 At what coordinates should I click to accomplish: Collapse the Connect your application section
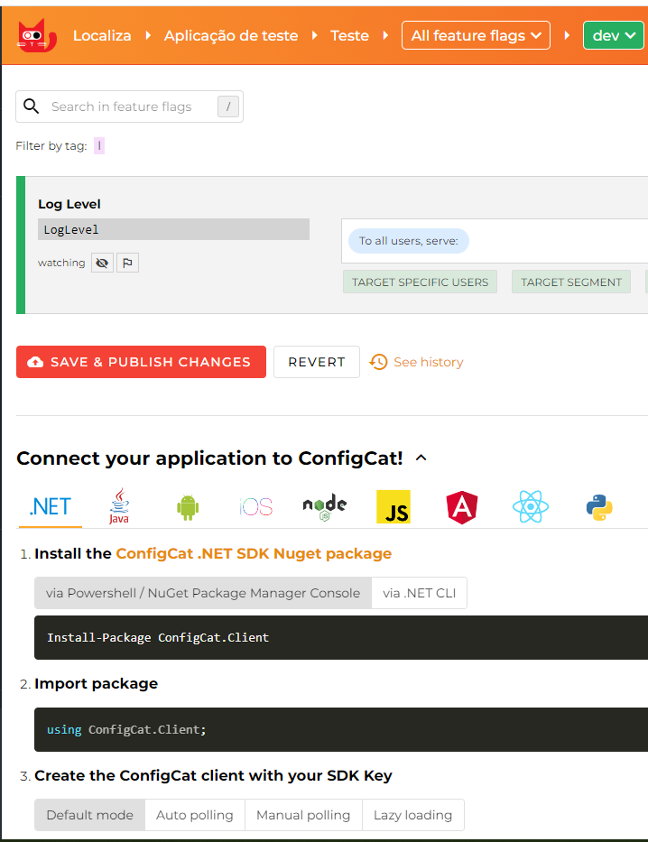tap(421, 458)
